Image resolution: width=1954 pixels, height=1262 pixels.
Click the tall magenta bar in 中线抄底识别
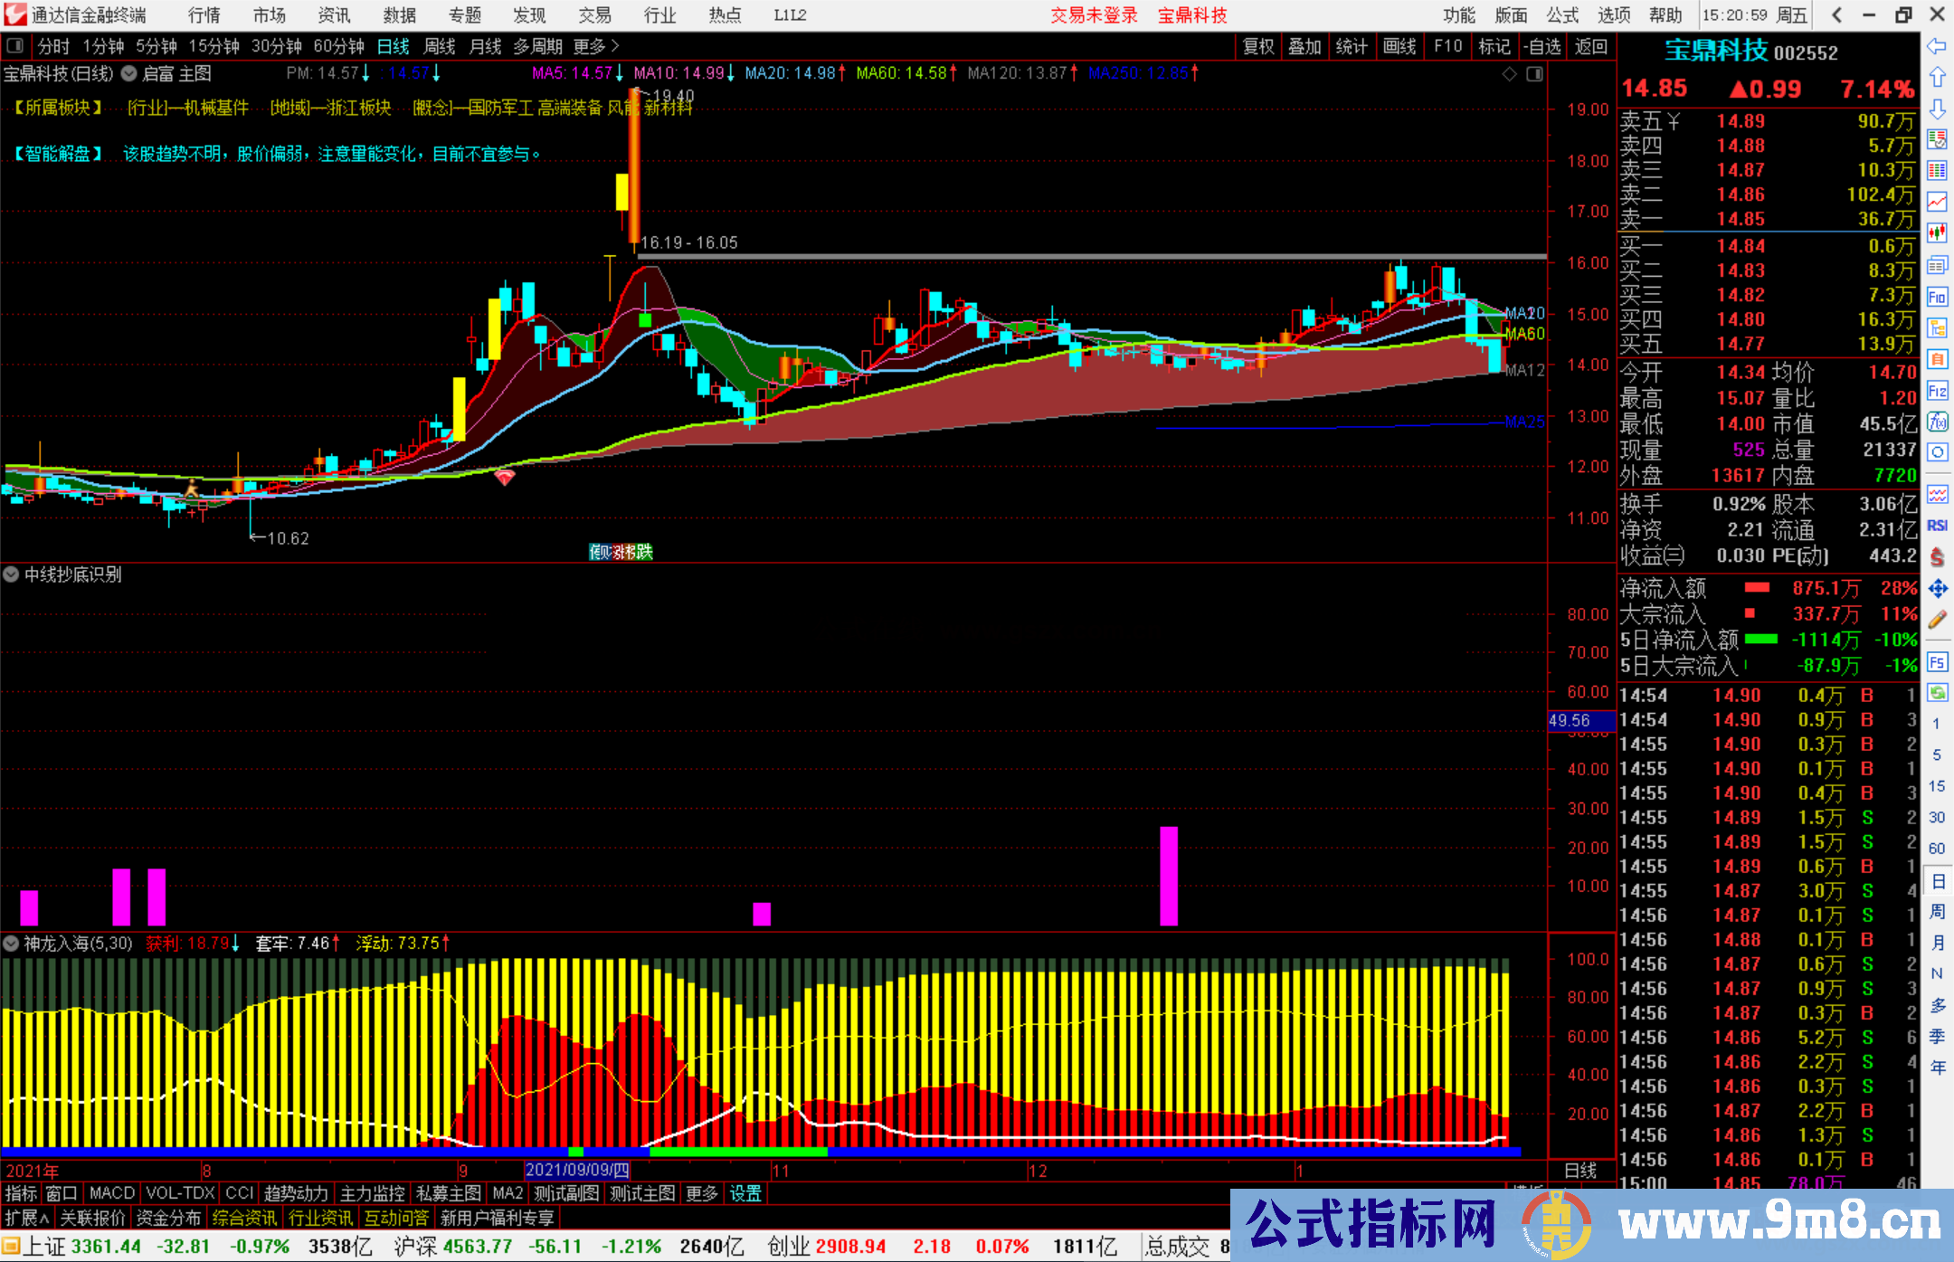click(1168, 875)
